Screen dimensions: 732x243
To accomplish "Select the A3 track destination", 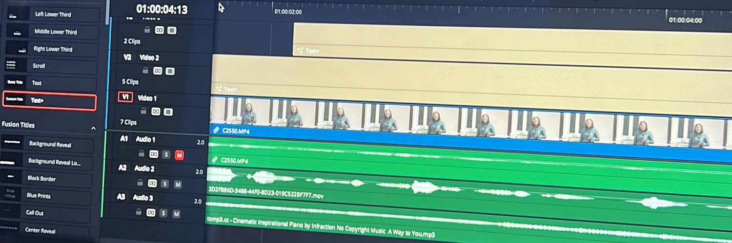I will point(121,197).
